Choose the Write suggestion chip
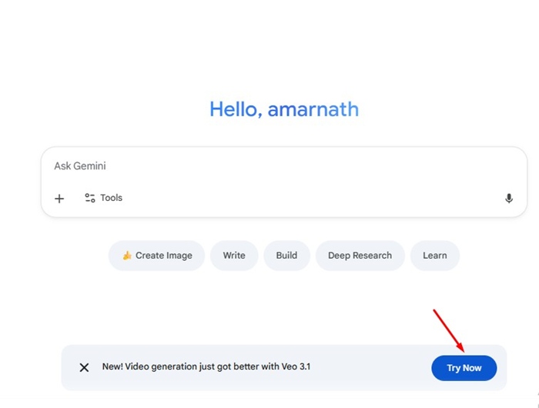This screenshot has height=408, width=539. pyautogui.click(x=234, y=256)
